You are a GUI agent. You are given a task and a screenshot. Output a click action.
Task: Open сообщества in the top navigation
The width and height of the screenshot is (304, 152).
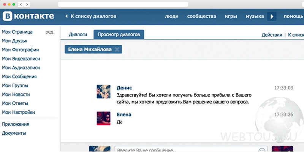tap(201, 16)
